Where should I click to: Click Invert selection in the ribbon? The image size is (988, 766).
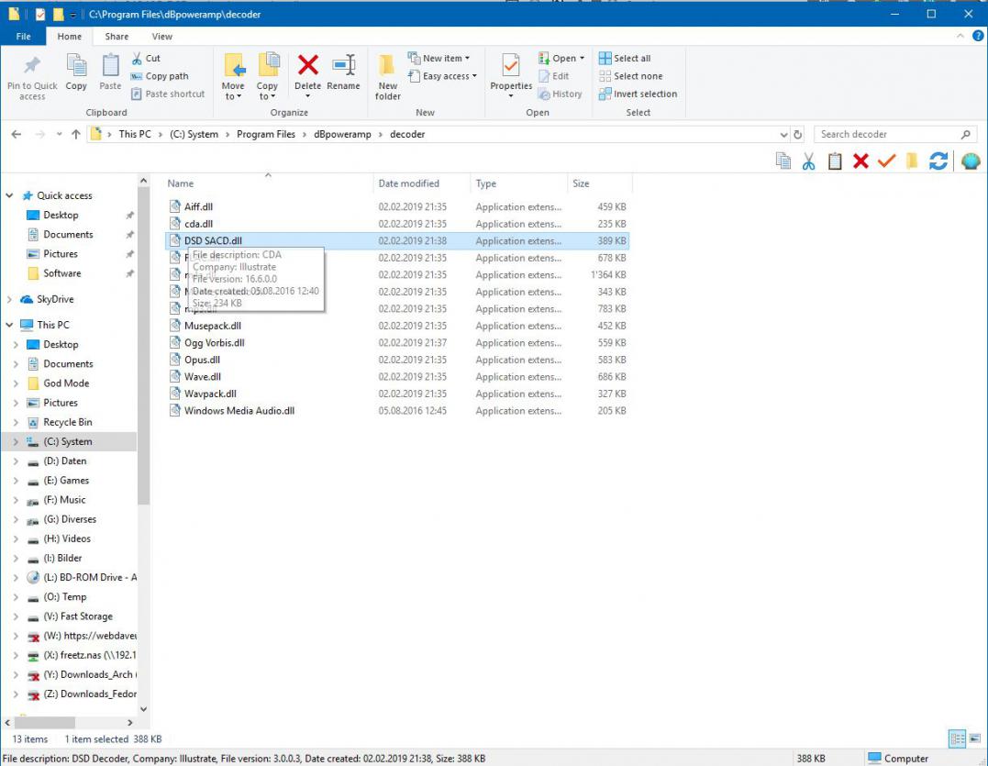(638, 94)
